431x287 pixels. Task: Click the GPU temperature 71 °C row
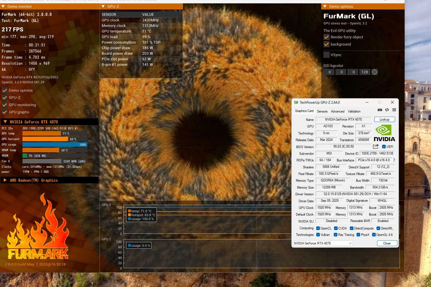point(141,31)
